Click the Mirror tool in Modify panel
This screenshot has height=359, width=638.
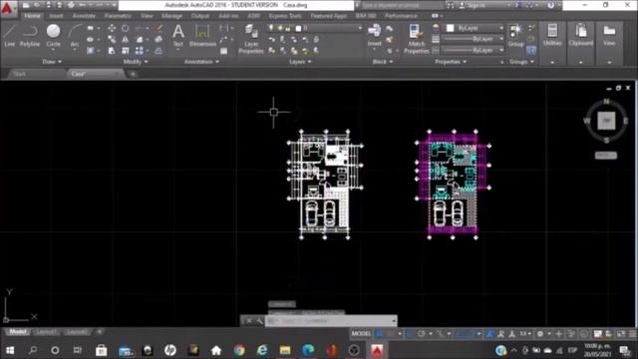click(x=125, y=40)
